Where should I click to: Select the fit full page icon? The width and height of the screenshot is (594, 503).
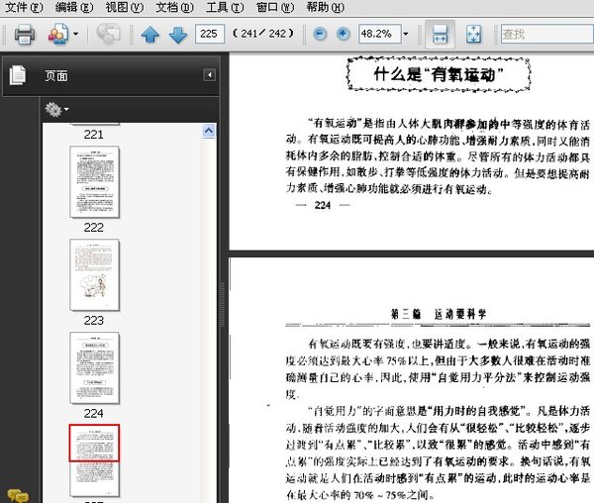473,35
